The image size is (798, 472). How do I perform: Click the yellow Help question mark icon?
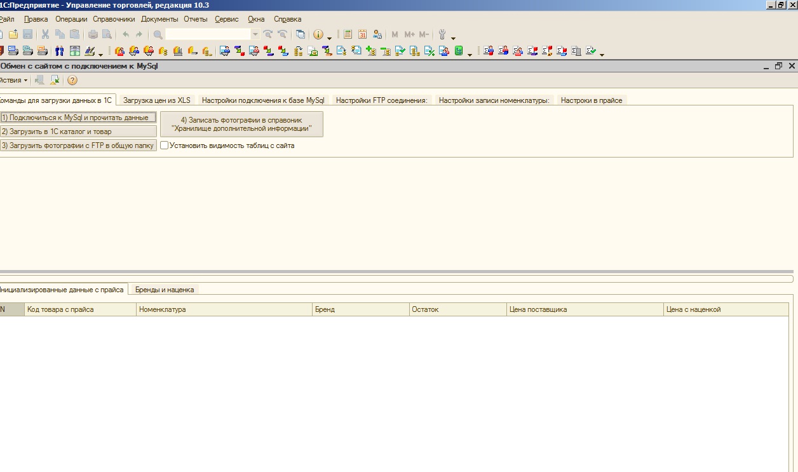click(x=72, y=80)
